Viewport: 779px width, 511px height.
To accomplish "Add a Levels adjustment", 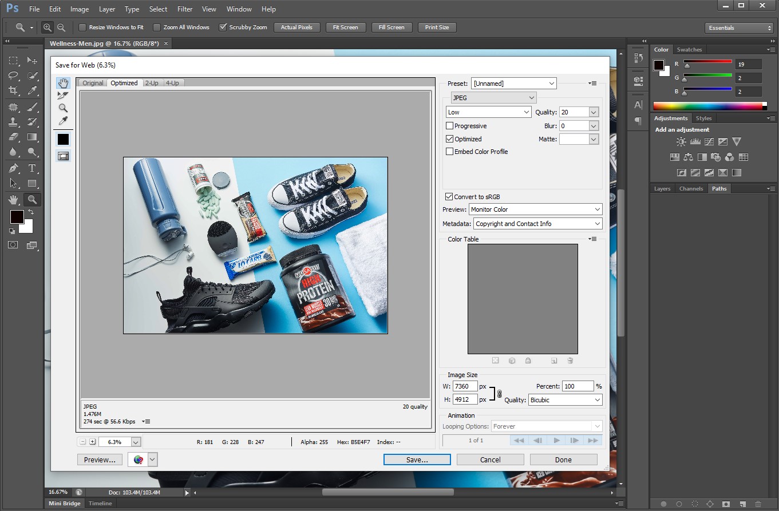I will pyautogui.click(x=695, y=141).
